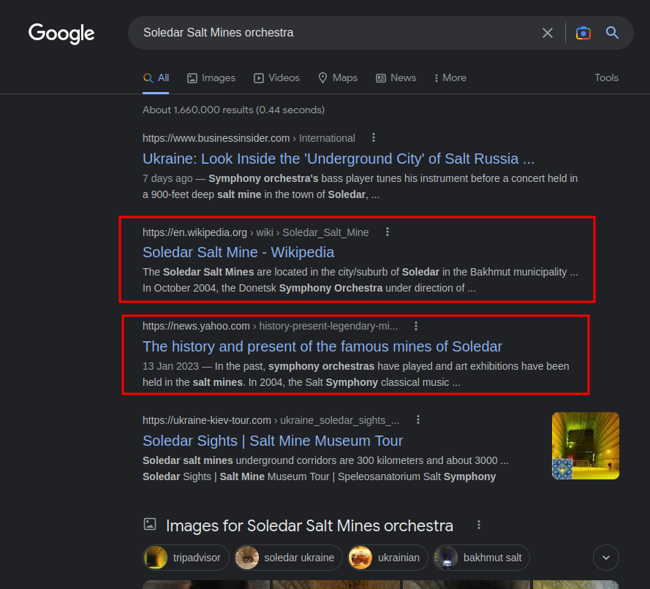Screen dimensions: 650x589
Task: Select the soledar ukraine image filter chip
Action: [288, 558]
